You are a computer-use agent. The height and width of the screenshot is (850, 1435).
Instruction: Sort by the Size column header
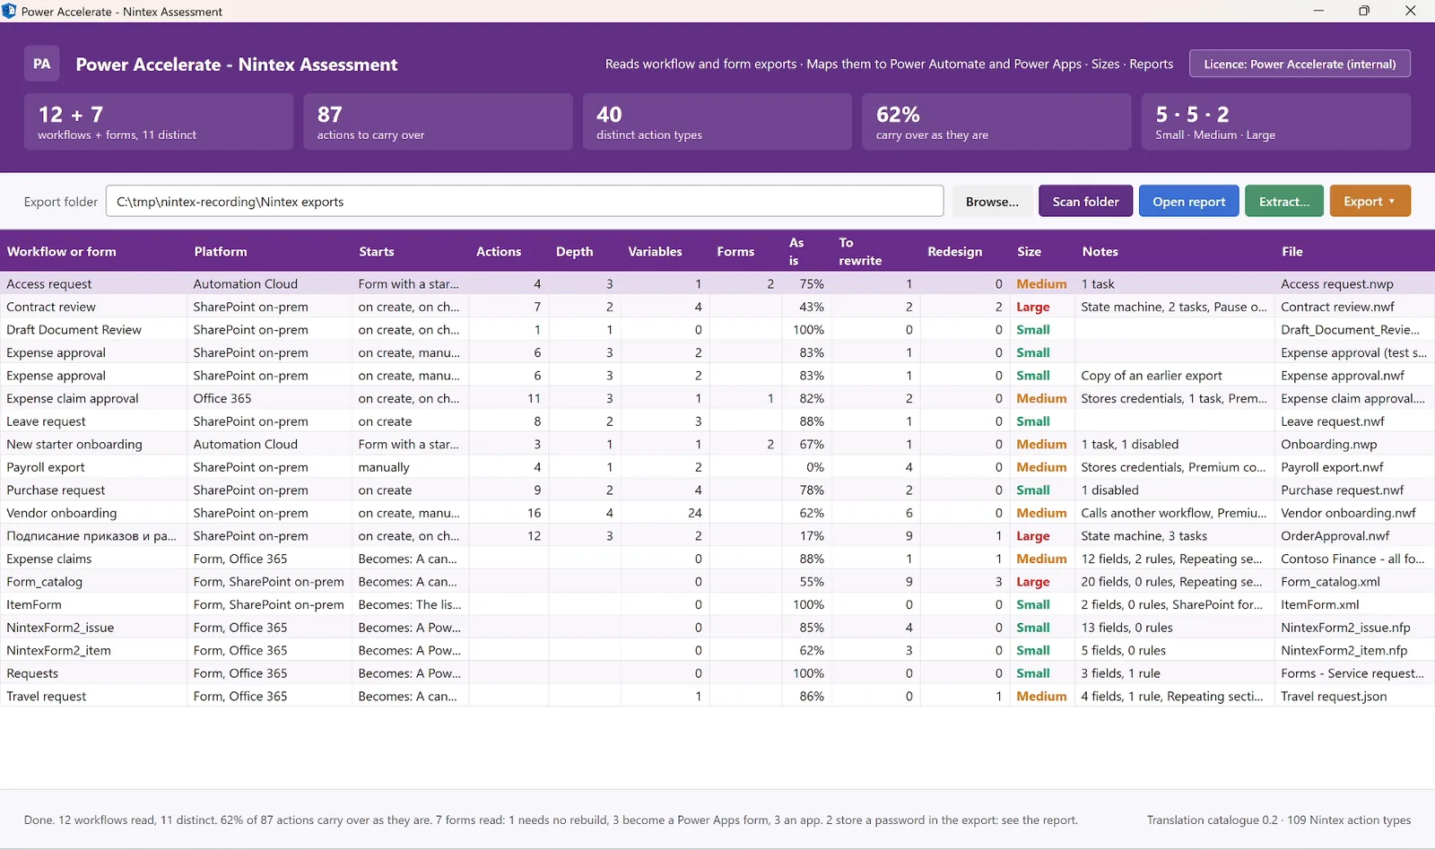pos(1029,251)
